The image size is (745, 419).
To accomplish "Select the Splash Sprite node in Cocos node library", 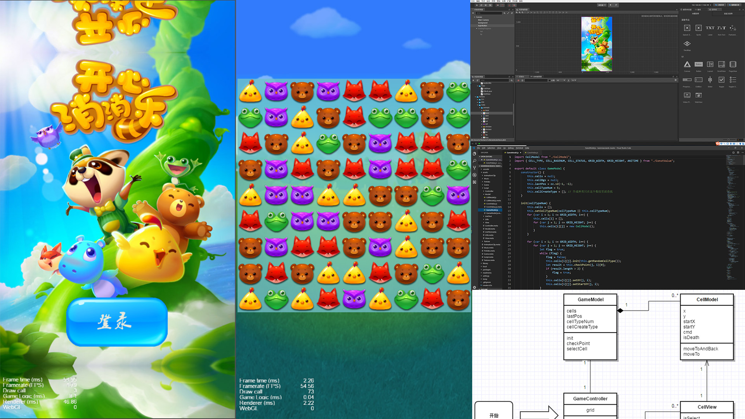I will pos(687,28).
